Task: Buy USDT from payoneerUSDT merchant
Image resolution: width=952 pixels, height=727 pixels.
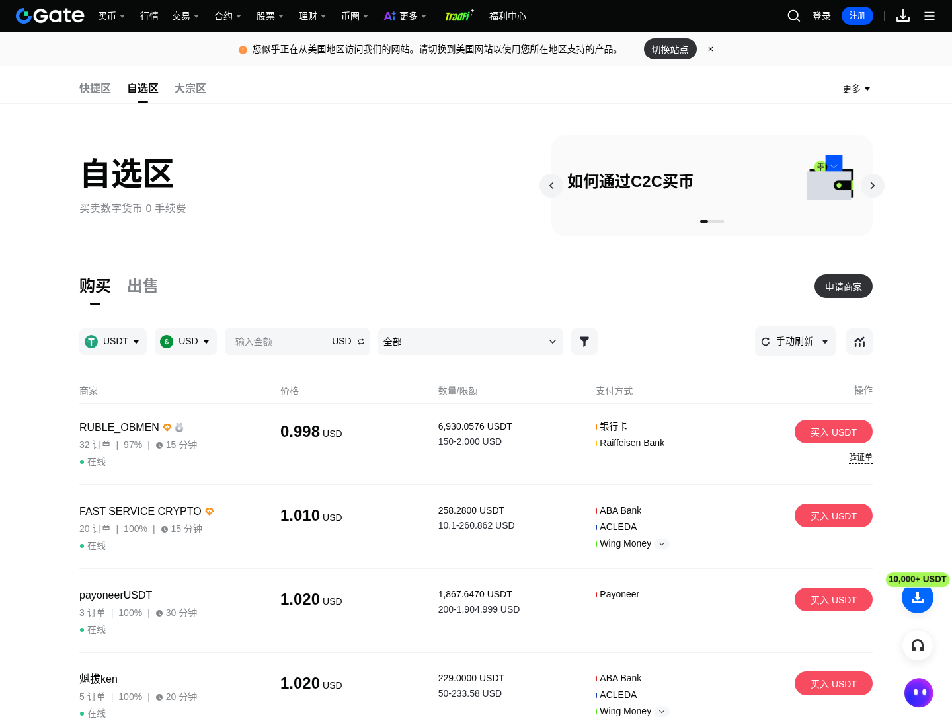Action: 834,599
